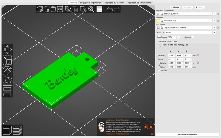Click the paperclip mascot in the hint
The width and height of the screenshot is (221, 138).
[x=101, y=127]
